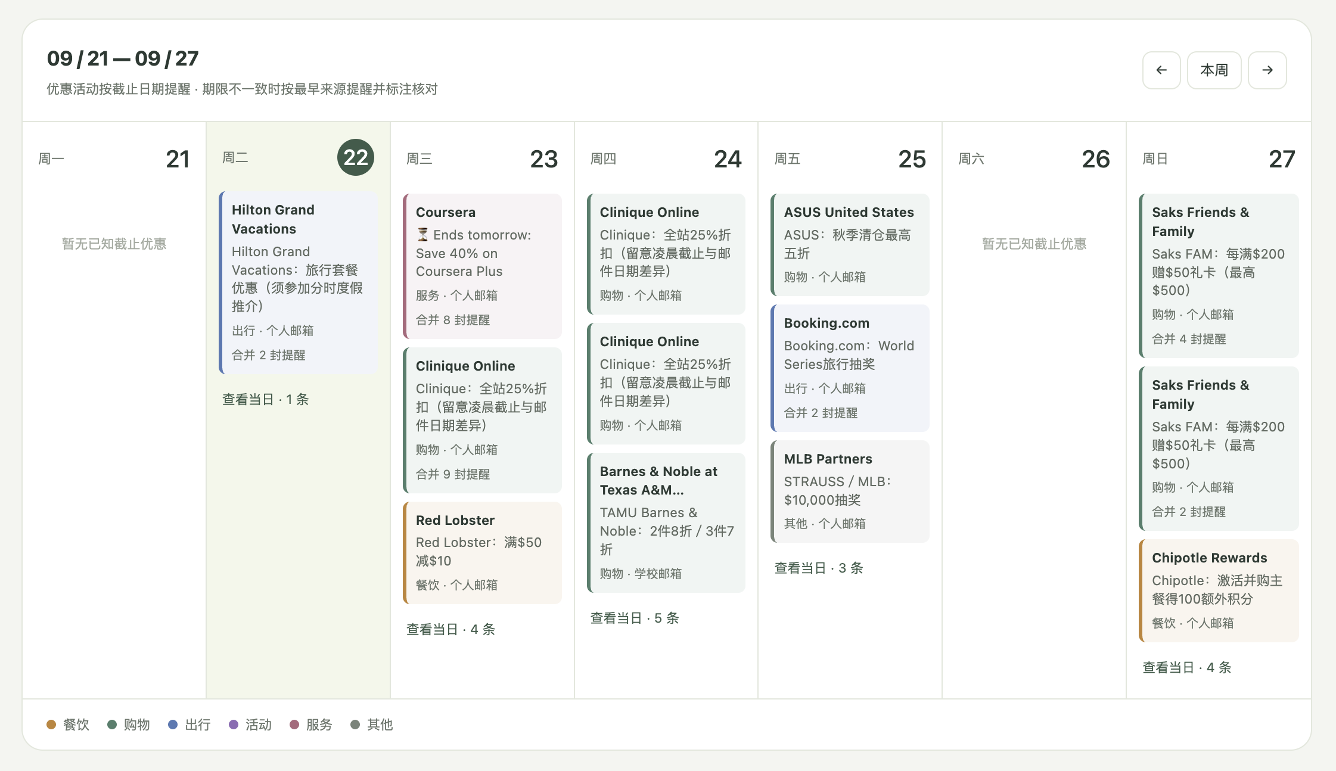Click the 周一 21 day header
The height and width of the screenshot is (771, 1336).
click(x=114, y=158)
